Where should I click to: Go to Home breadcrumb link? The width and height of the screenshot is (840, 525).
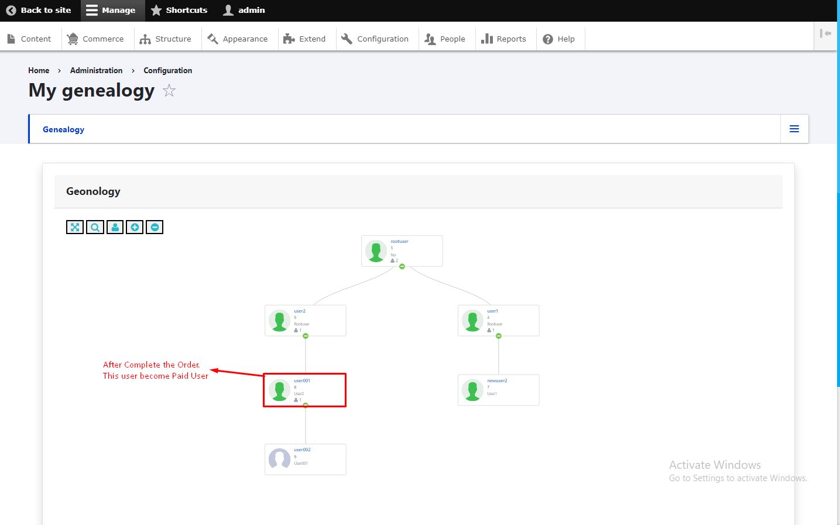39,70
